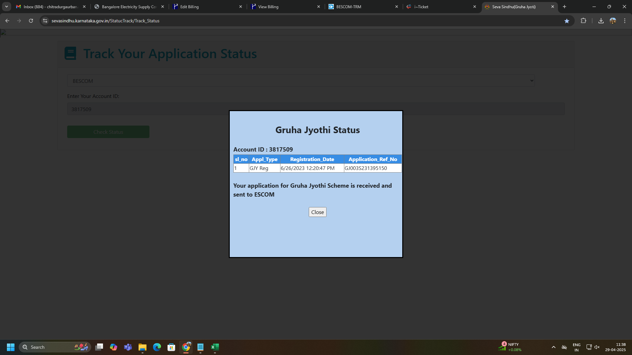Focus the Account ID input field
Viewport: 632px width, 355px height.
[x=316, y=109]
